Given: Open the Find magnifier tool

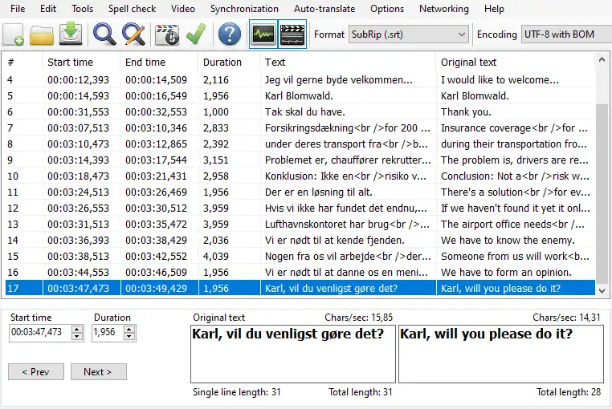Looking at the screenshot, I should 104,34.
